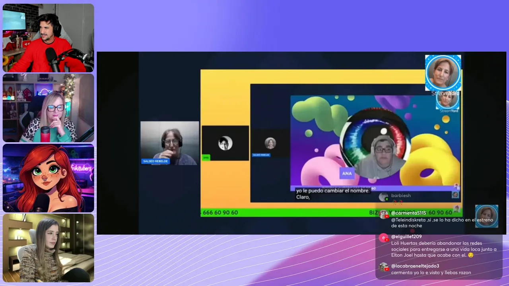
Task: Open @lacabraeneltejado3's avatar
Action: coord(384,267)
